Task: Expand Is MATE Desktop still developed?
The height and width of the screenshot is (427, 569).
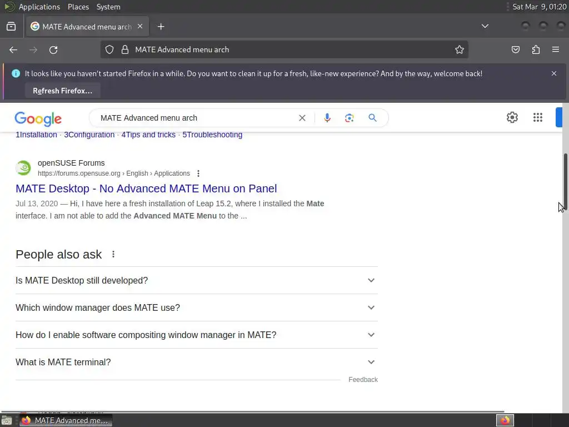Action: pyautogui.click(x=197, y=280)
